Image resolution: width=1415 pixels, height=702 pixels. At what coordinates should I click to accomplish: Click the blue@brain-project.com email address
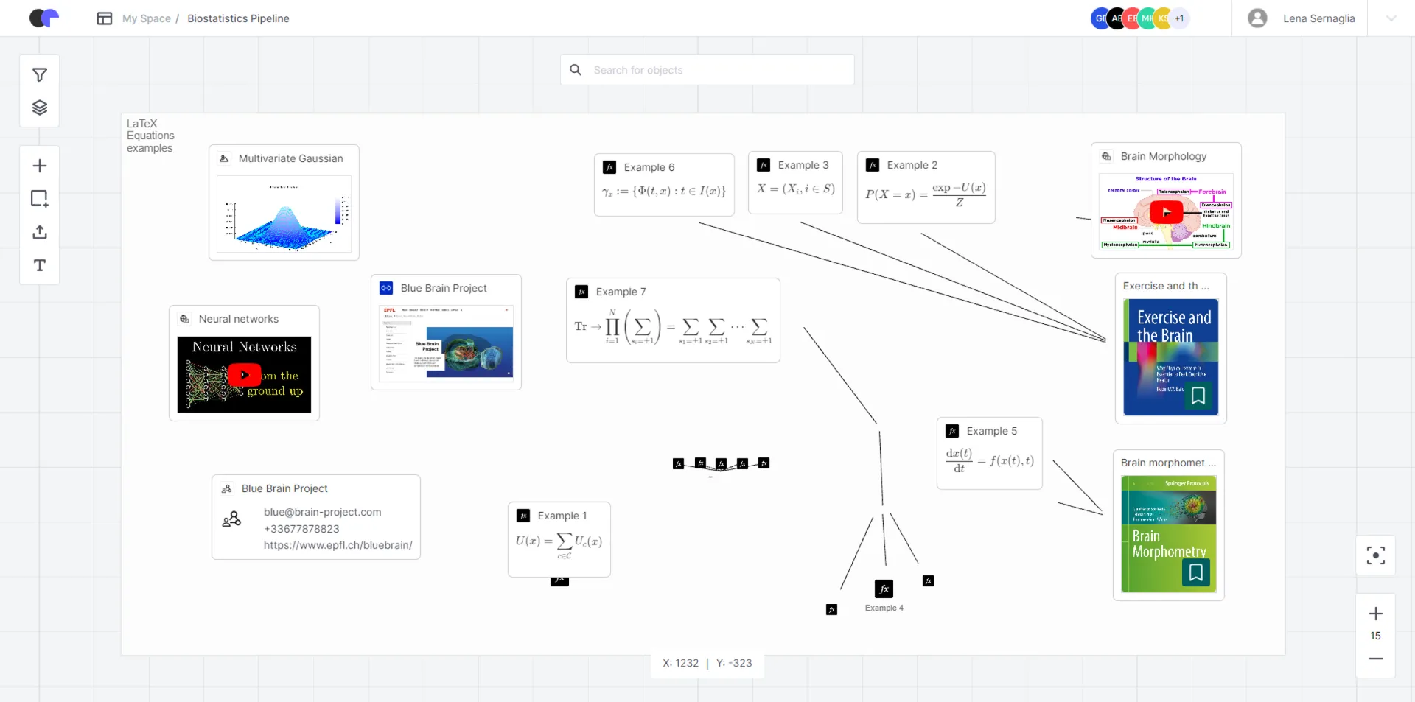[x=322, y=512]
